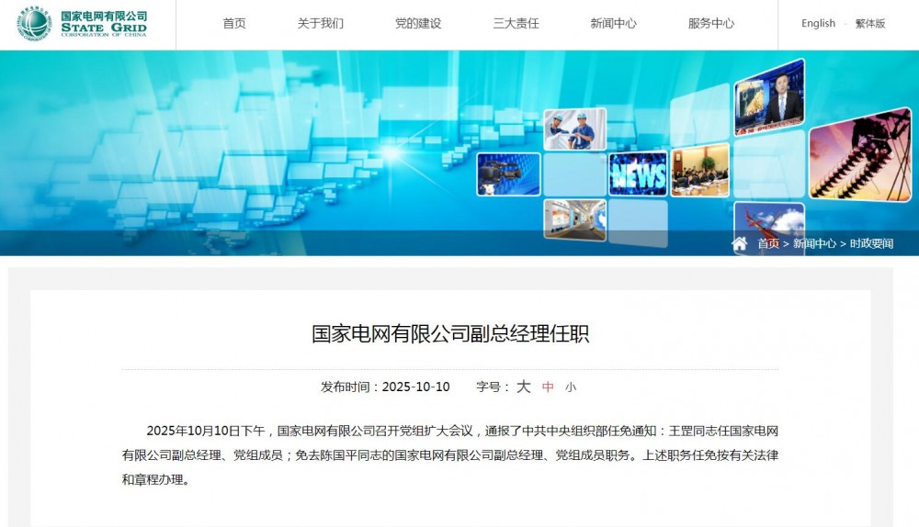
Task: Switch to 繁体版 traditional Chinese version
Action: pyautogui.click(x=870, y=24)
